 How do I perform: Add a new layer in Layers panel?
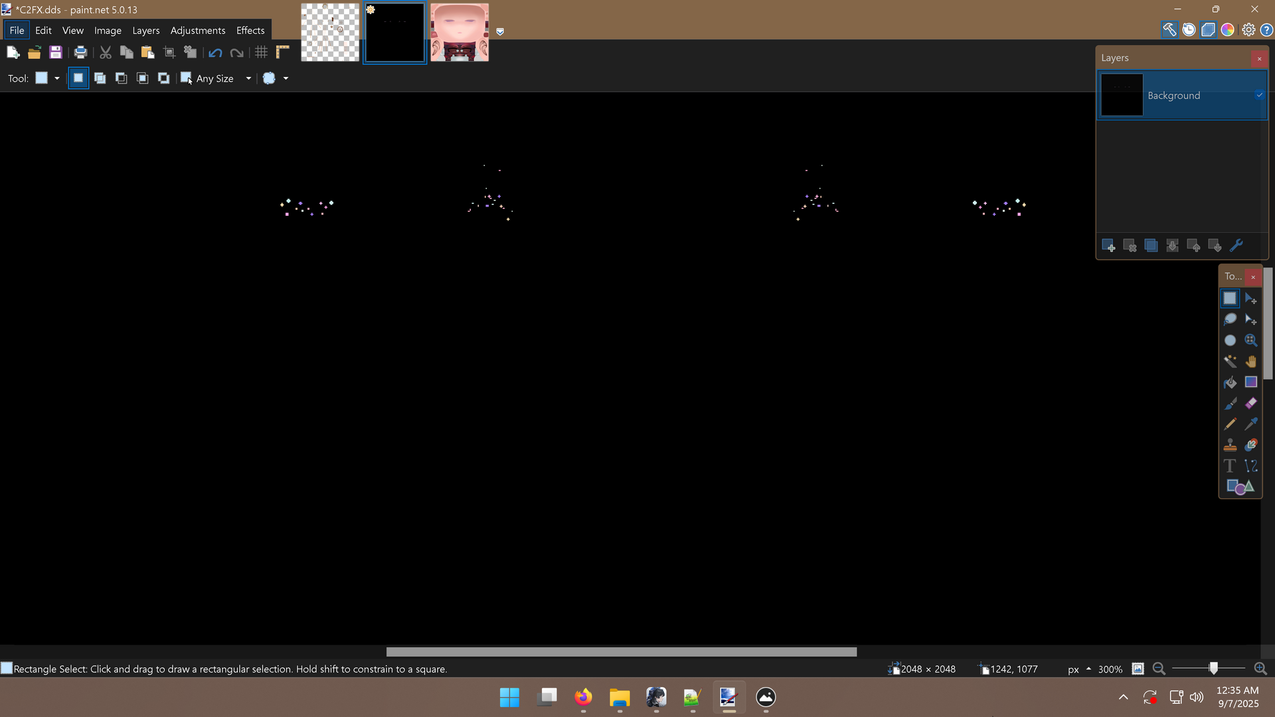[1108, 246]
